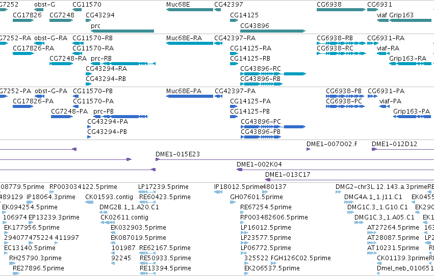Open the CG42397-RA transcript label
Screen dimensions: 434x276
point(235,38)
